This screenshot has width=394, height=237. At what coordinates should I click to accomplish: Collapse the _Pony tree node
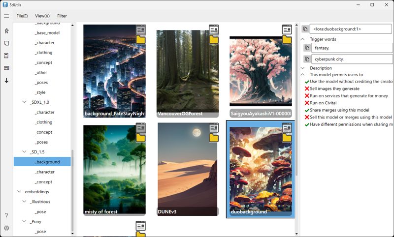pyautogui.click(x=24, y=221)
